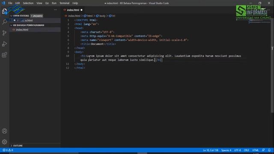274x154 pixels.
Task: Open Explorer panel more actions ellipsis
Action: [x=55, y=10]
